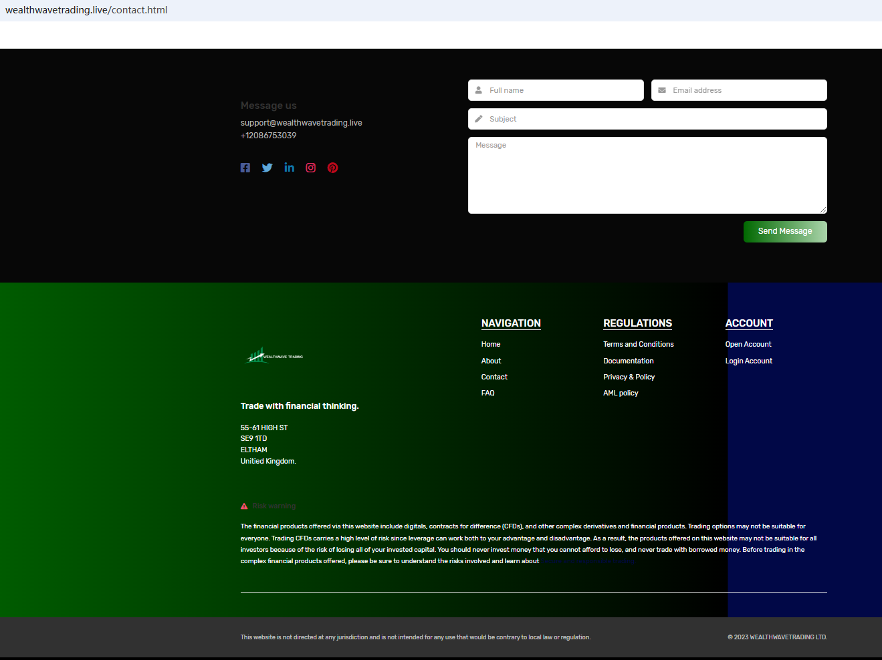Click the WealthWave Trading footer logo
The height and width of the screenshot is (660, 882).
275,356
